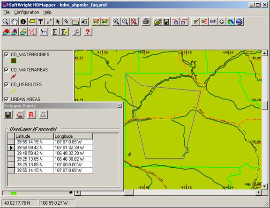This screenshot has height=208, width=270.
Task: Select longitude cell 107 00 0.00 W
Action: pyautogui.click(x=73, y=164)
